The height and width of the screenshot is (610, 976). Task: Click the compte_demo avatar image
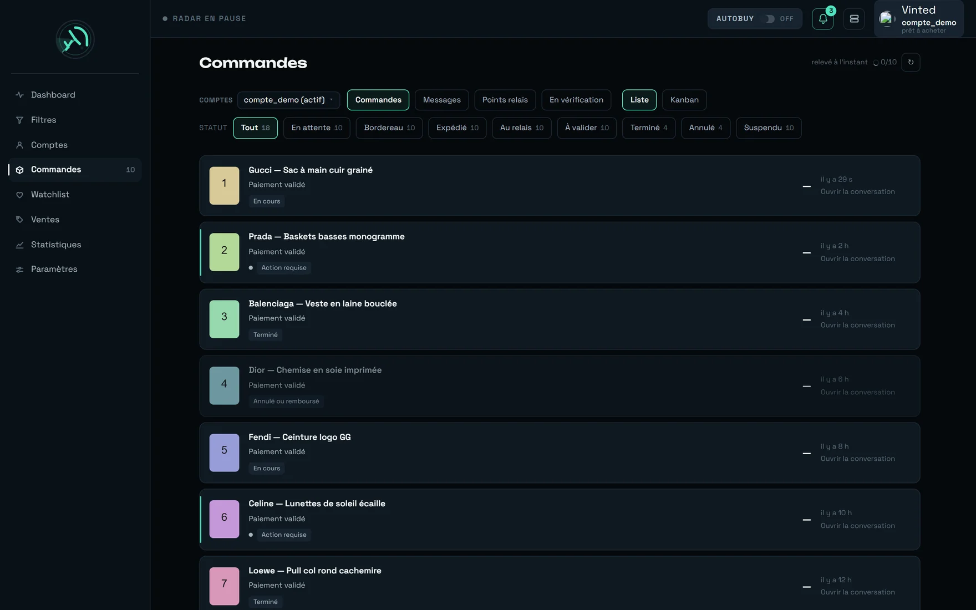(886, 19)
